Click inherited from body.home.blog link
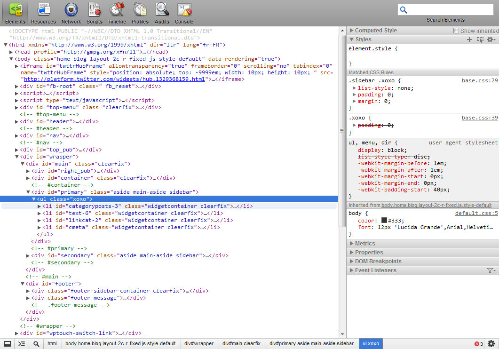 click(436, 205)
